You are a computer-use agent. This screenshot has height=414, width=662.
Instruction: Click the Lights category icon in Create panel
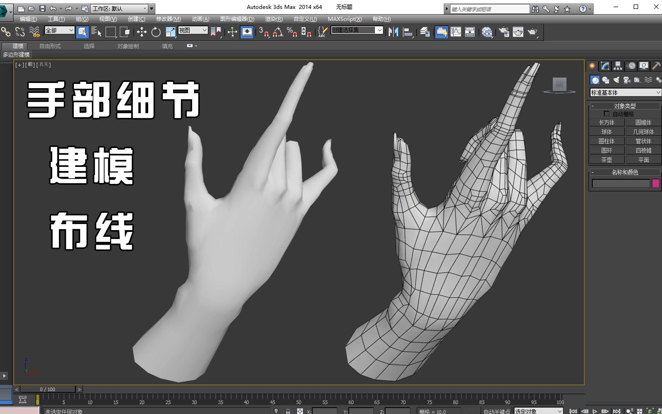[616, 80]
